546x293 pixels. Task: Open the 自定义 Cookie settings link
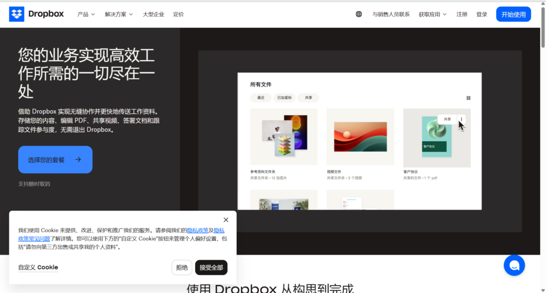pos(38,267)
